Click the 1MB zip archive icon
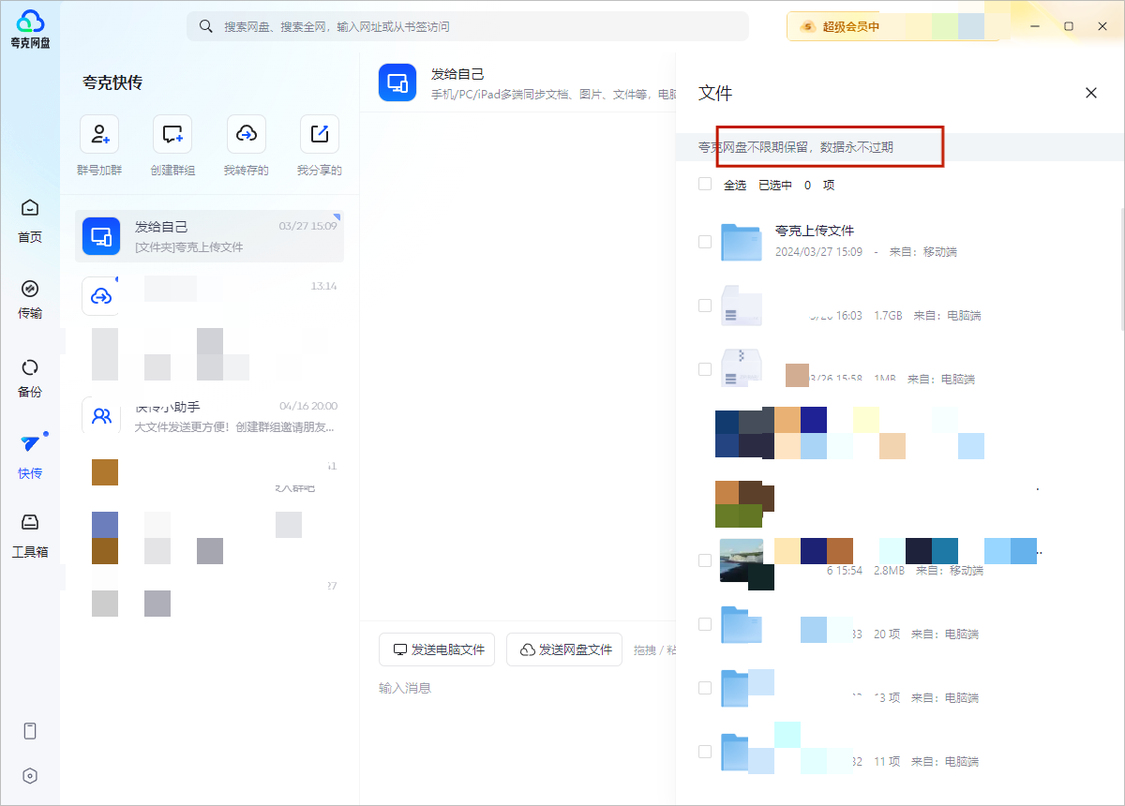 tap(742, 369)
